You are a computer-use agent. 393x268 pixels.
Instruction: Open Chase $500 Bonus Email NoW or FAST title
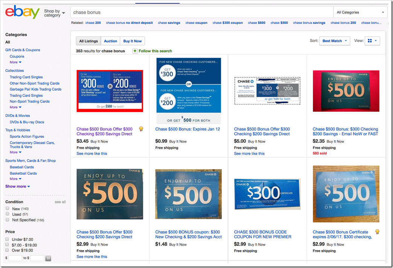click(345, 131)
